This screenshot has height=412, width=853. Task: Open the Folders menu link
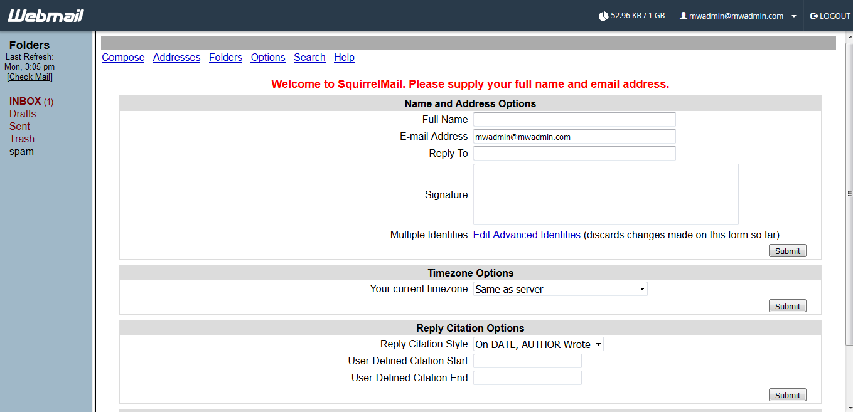click(x=225, y=57)
